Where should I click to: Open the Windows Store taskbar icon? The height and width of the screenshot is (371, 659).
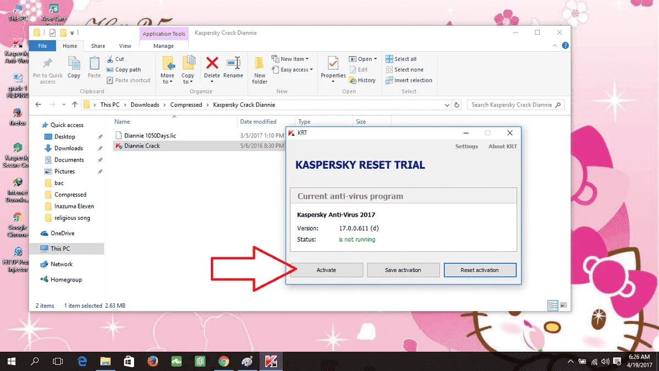pyautogui.click(x=129, y=361)
